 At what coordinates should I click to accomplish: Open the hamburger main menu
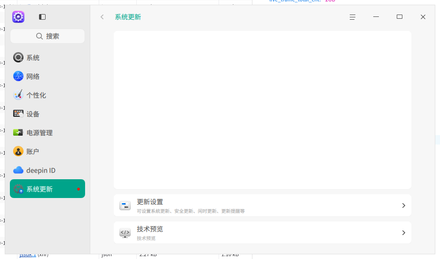(x=353, y=17)
